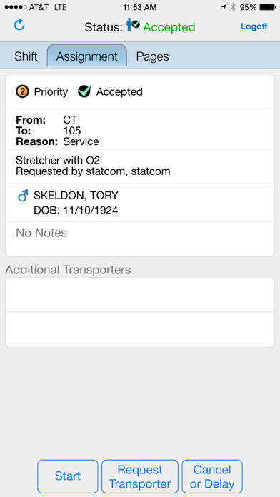Image resolution: width=280 pixels, height=497 pixels.
Task: Tap the cellular signal strength dots
Action: [14, 7]
